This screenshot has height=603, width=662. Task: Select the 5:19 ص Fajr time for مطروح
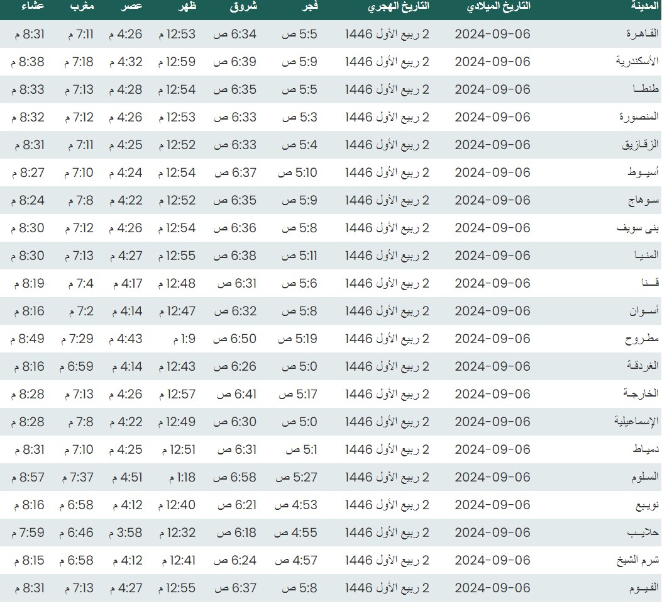(297, 339)
